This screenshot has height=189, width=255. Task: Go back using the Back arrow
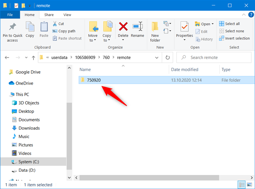[x=7, y=57]
